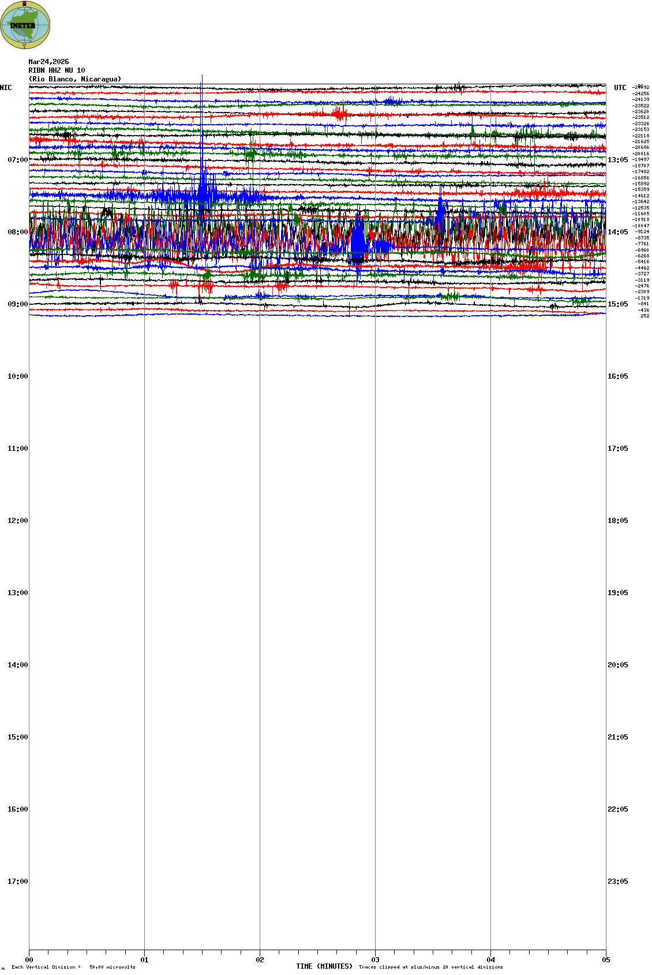This screenshot has height=975, width=652.
Task: Click the Mar24,2026 date label
Action: click(48, 62)
